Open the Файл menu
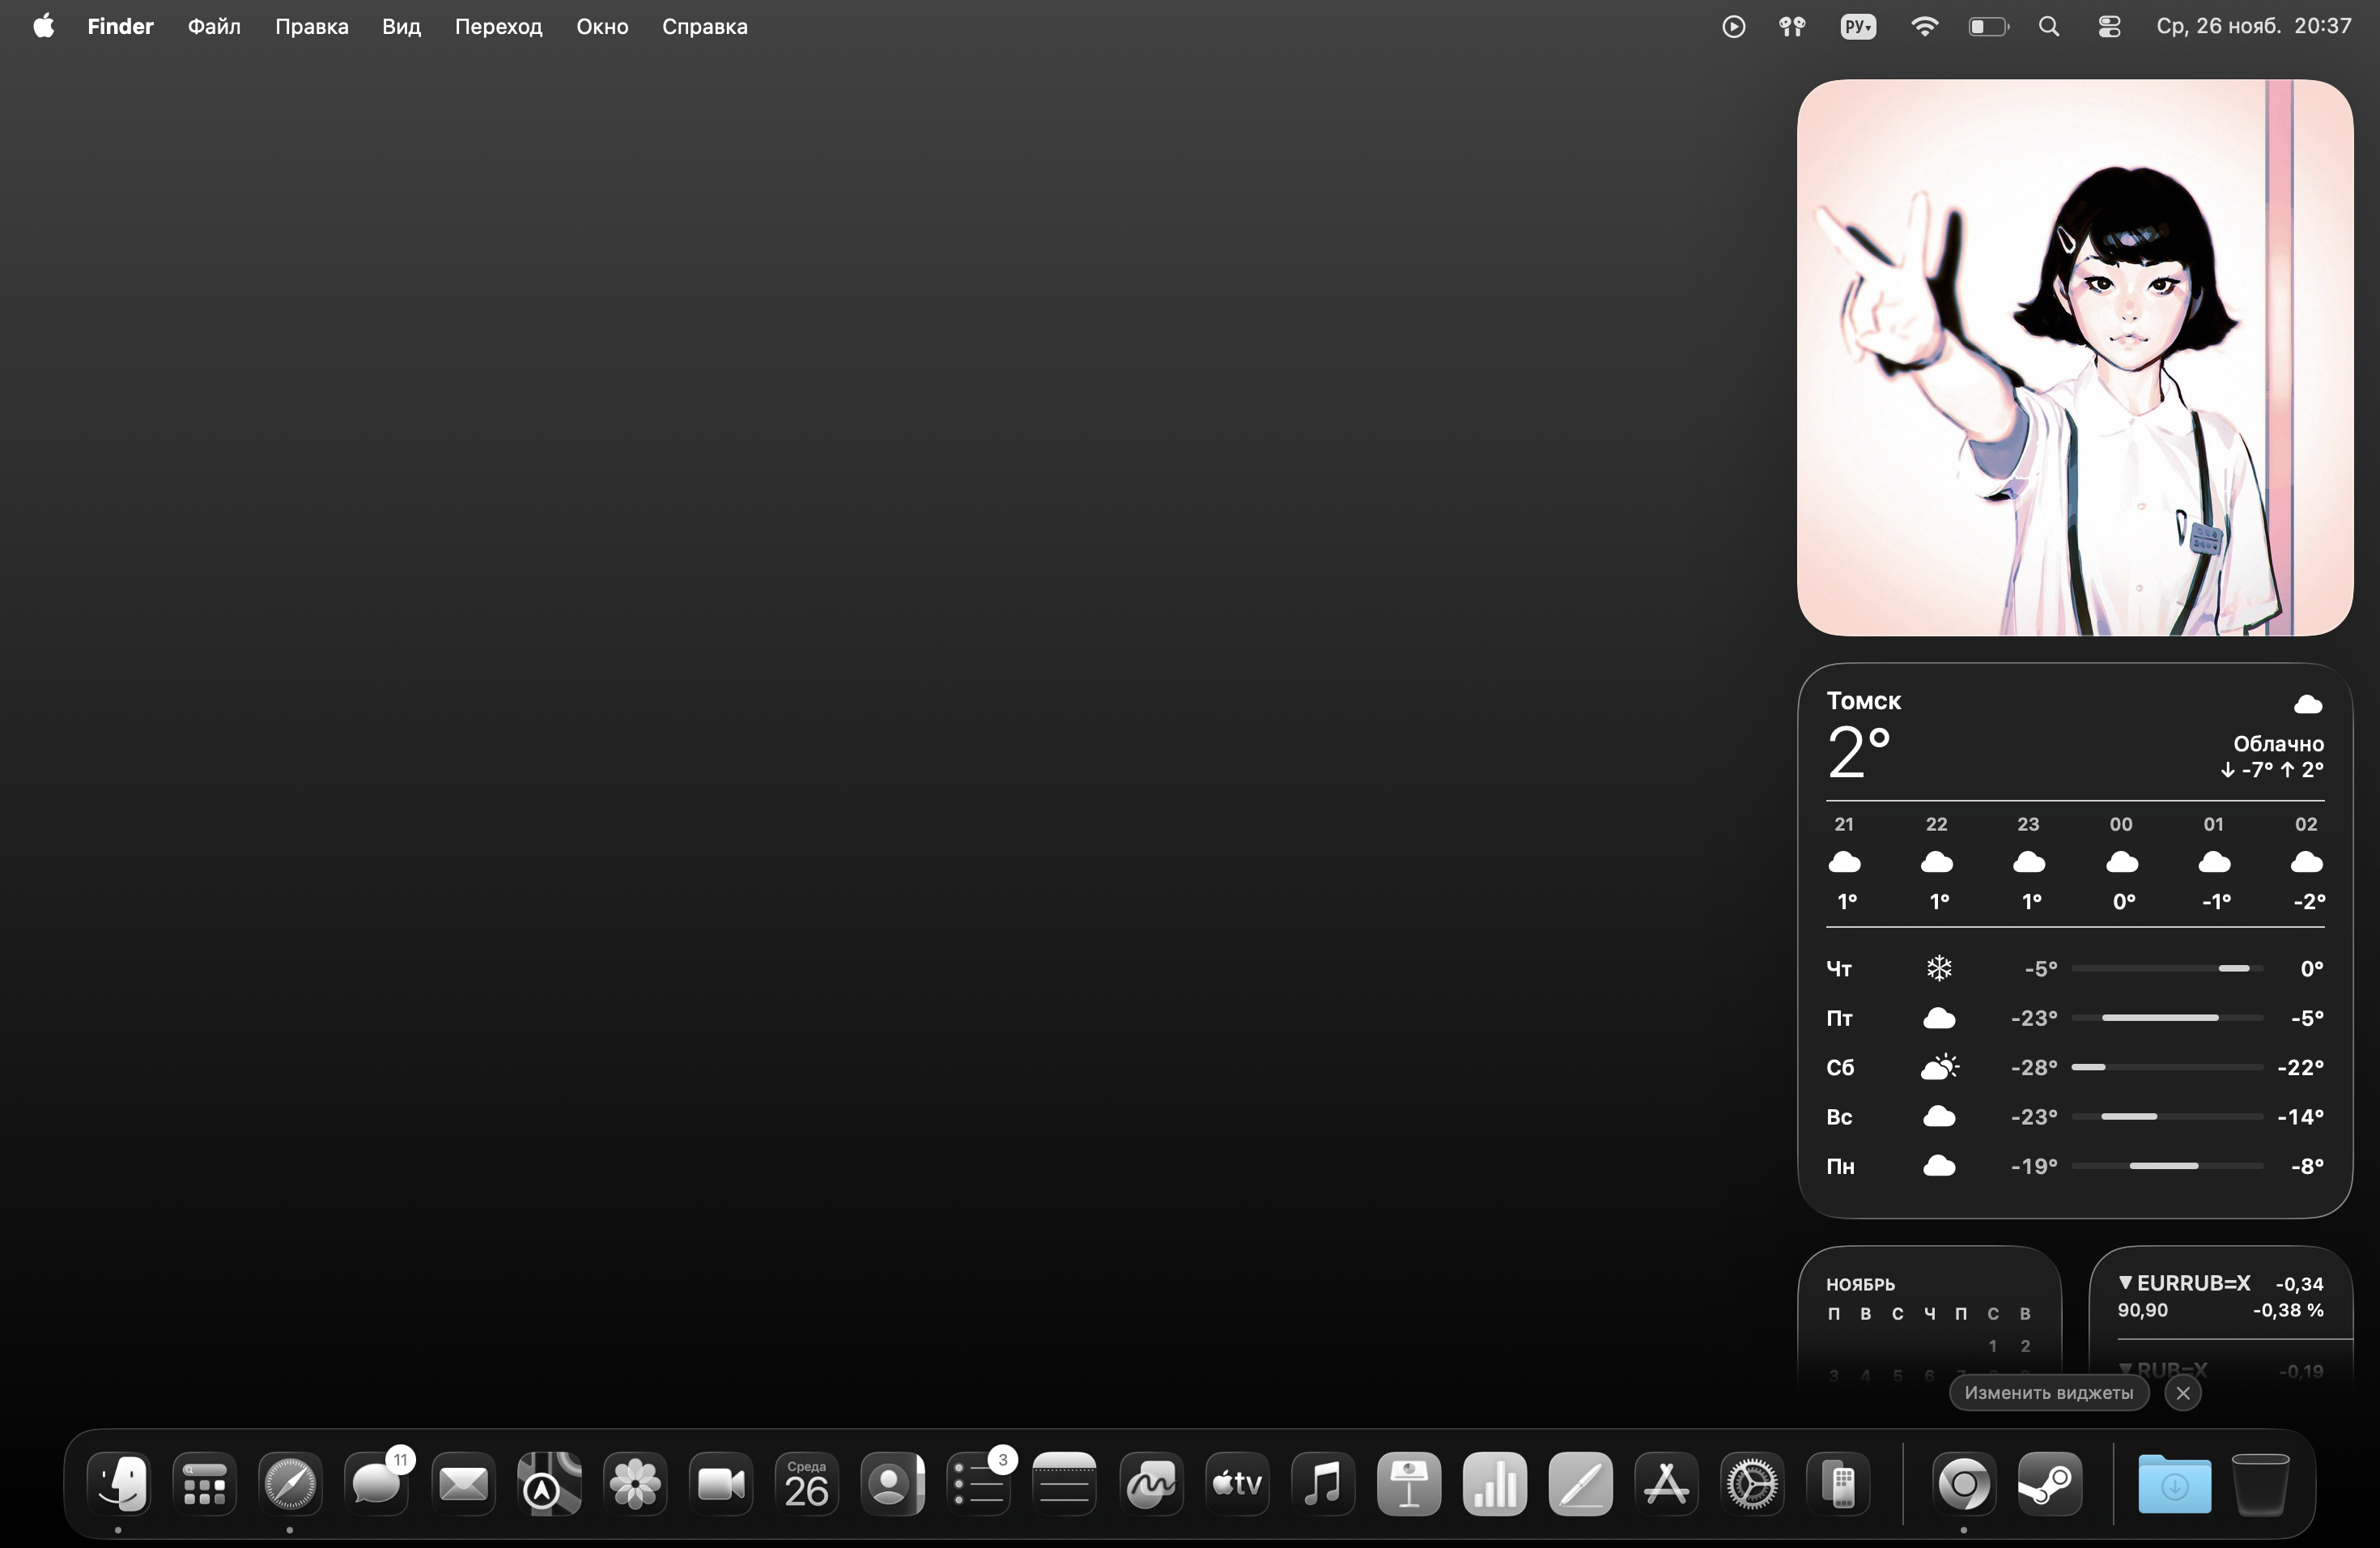Screen dimensions: 2380x1548 pos(214,27)
